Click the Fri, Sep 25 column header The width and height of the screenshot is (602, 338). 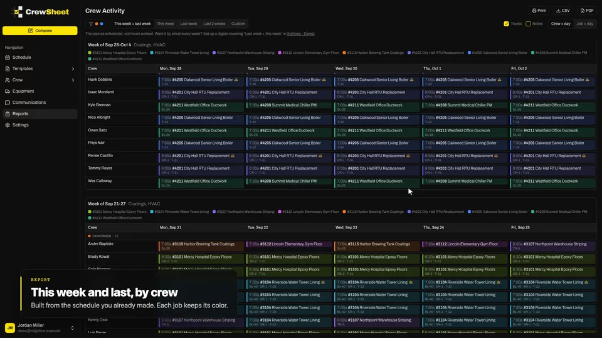coord(520,228)
